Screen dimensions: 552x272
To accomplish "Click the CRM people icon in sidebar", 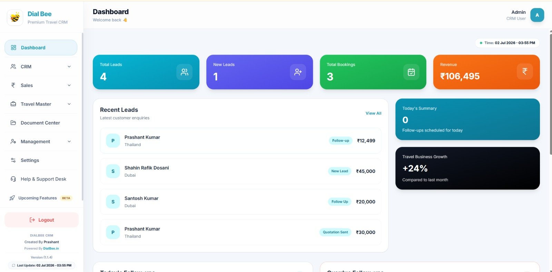I will coord(13,67).
